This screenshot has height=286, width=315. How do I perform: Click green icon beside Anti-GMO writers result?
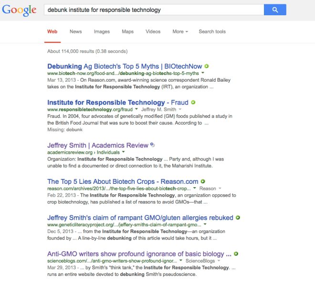pos(236,254)
